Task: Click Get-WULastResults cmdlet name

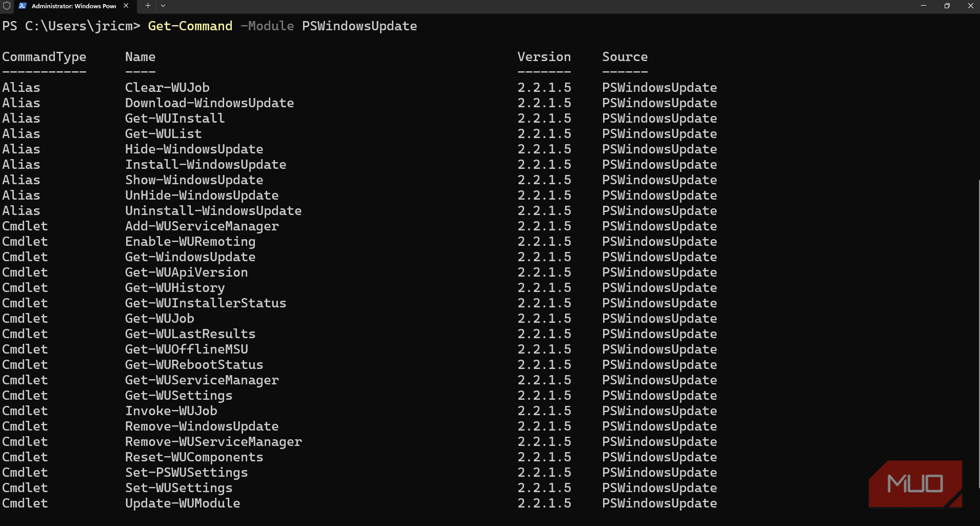Action: 190,334
